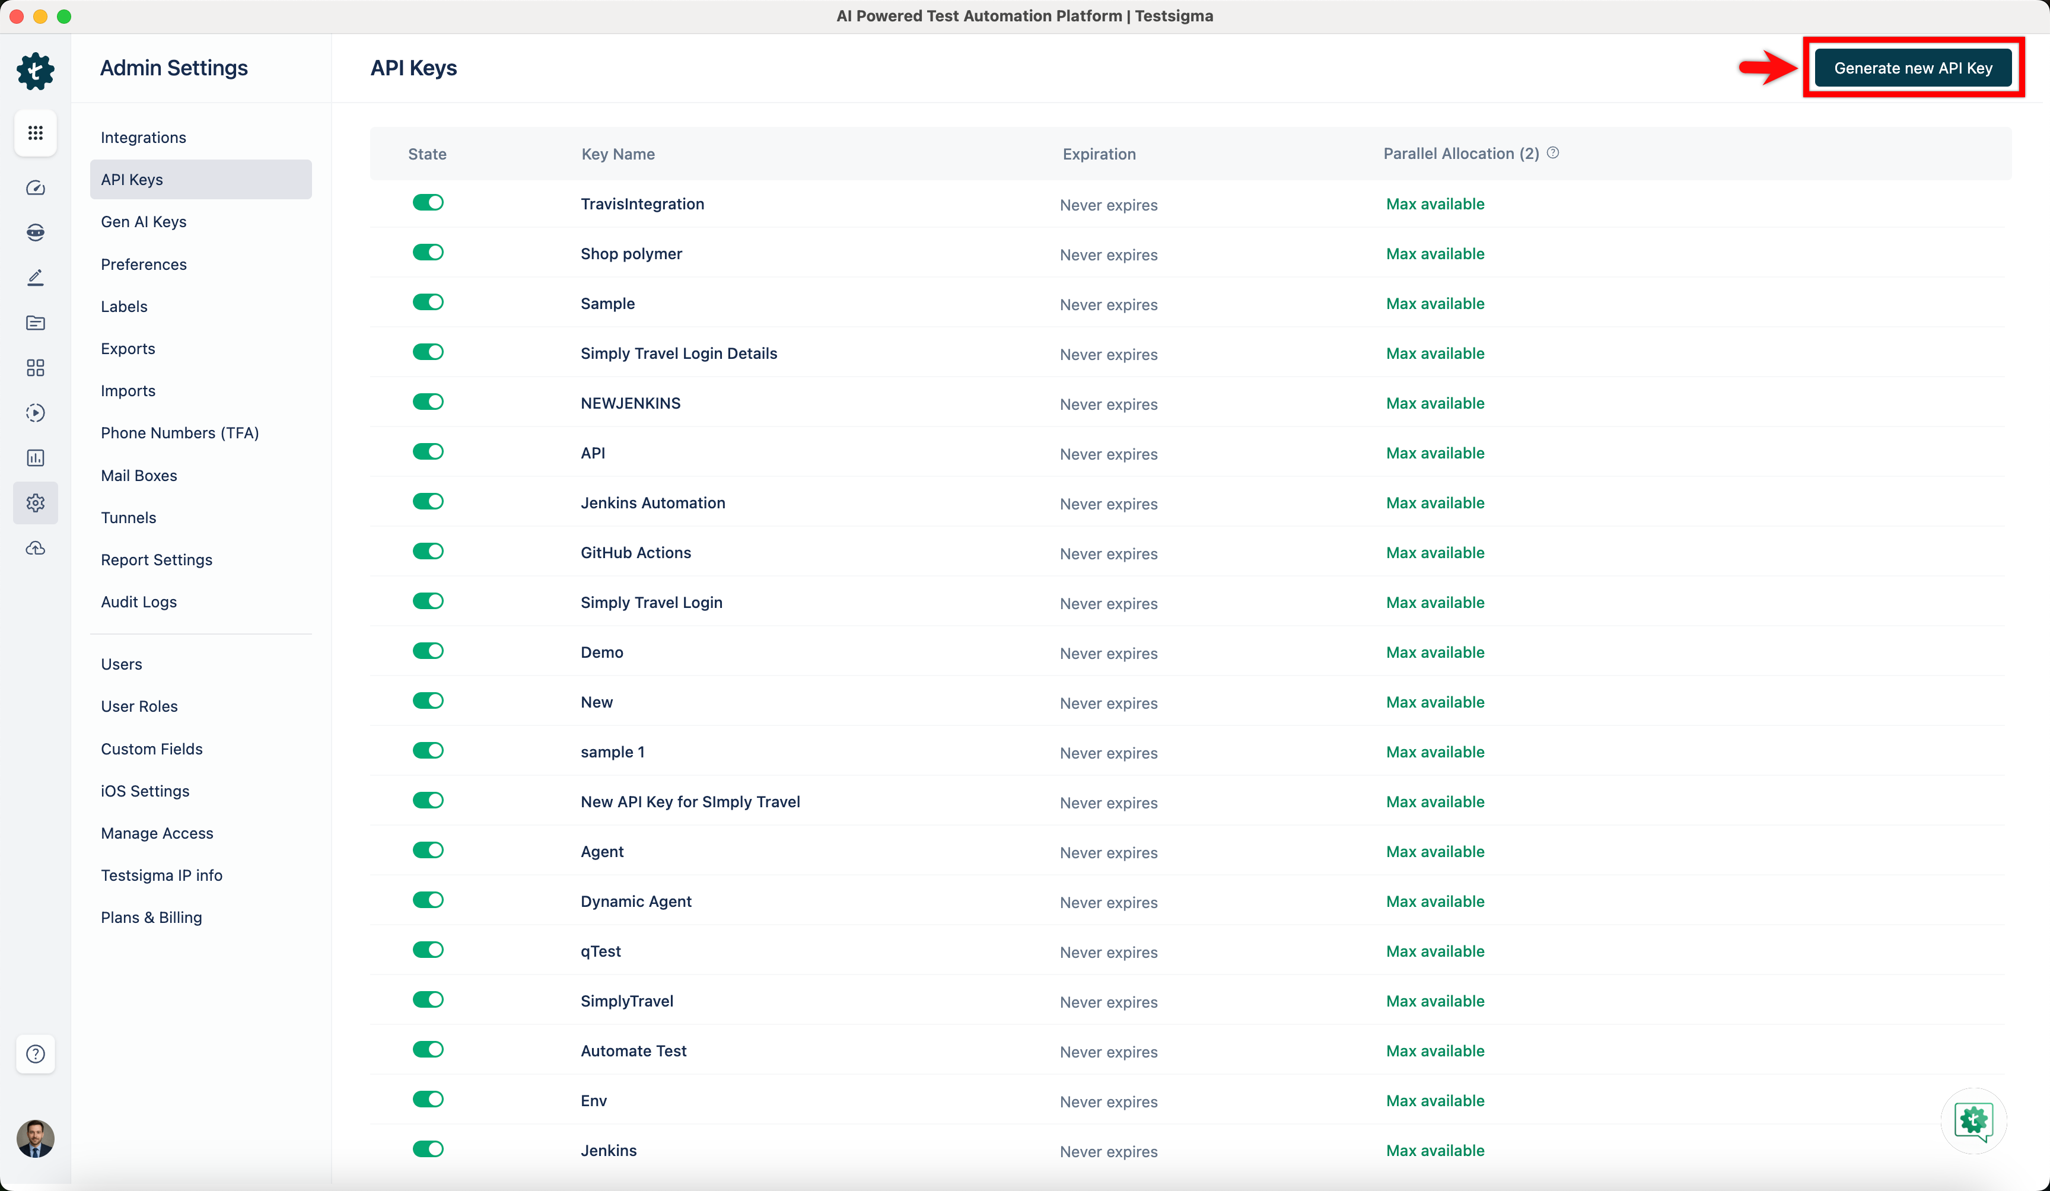Open the user profile avatar
The image size is (2050, 1191).
[35, 1139]
